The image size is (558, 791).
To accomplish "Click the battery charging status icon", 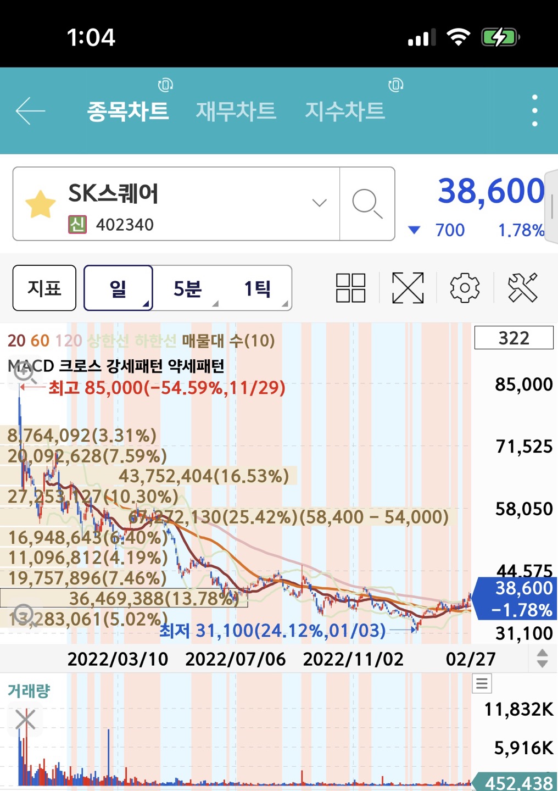I will tap(500, 37).
